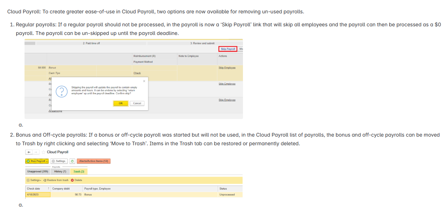Confirm the skip with the OK button
The image size is (443, 213).
[x=121, y=103]
